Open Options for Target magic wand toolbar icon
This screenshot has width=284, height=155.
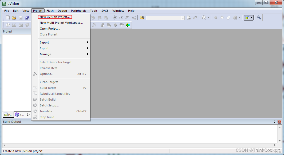pos(94,25)
